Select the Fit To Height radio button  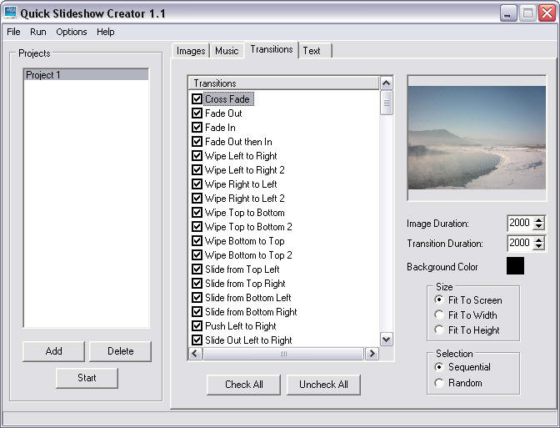pos(439,330)
